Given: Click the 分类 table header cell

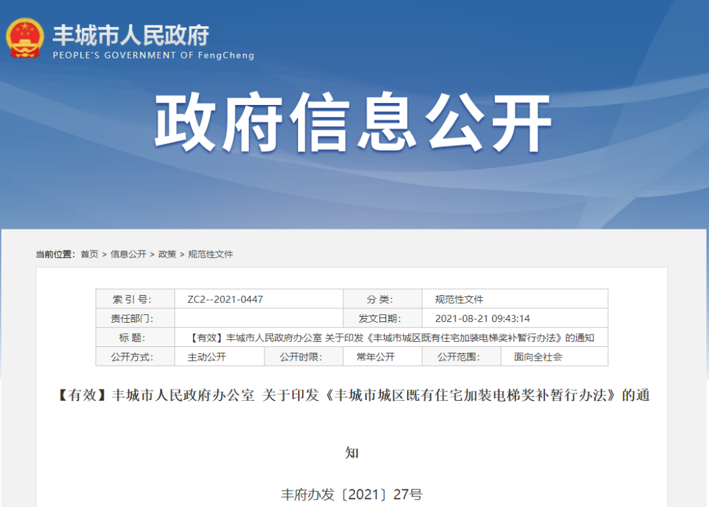Looking at the screenshot, I should pos(383,298).
